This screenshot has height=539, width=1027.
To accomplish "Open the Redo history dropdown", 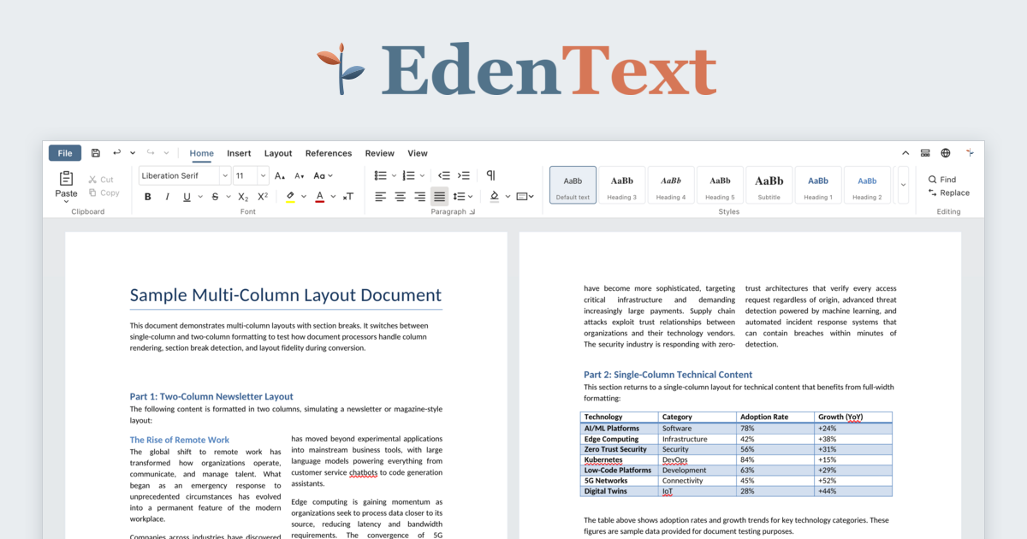I will (x=166, y=153).
